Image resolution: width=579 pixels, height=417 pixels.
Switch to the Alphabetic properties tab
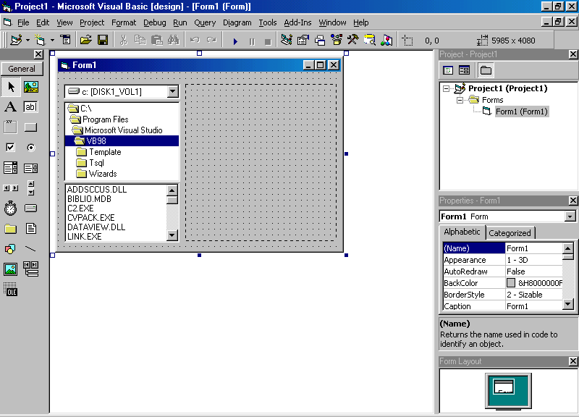coord(462,232)
